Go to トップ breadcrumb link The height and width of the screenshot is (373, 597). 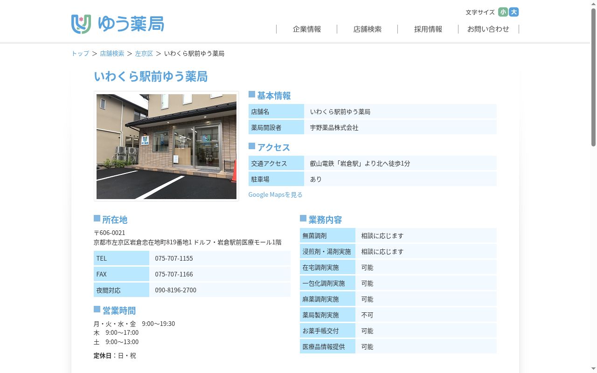click(x=80, y=54)
